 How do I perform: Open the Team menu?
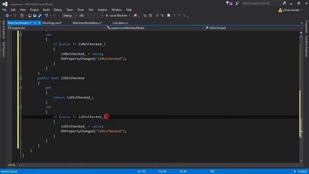(70, 10)
